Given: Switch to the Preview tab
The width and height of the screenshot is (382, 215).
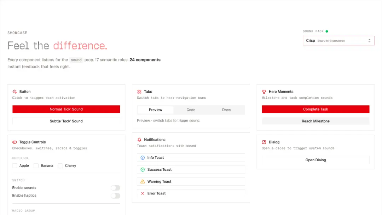Looking at the screenshot, I should pyautogui.click(x=155, y=110).
